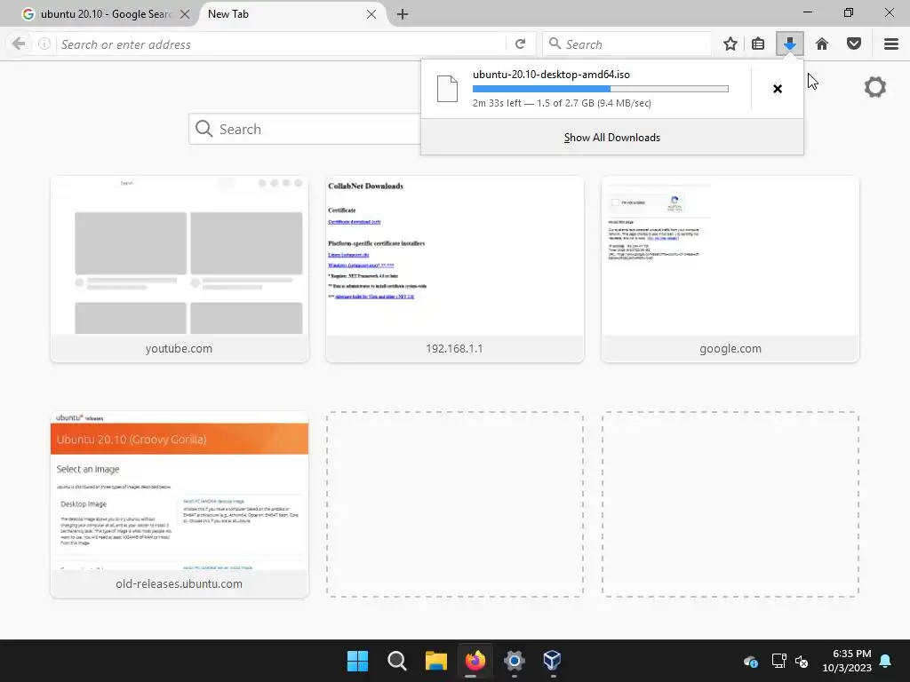Go to Firefox Home page icon
Image resolution: width=910 pixels, height=682 pixels.
pos(822,44)
